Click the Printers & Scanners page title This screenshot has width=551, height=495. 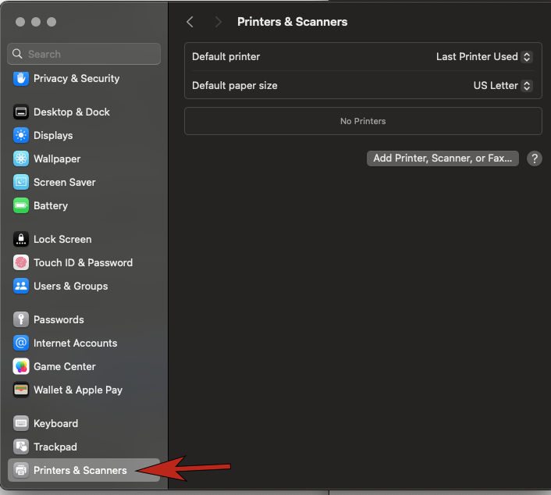[292, 22]
